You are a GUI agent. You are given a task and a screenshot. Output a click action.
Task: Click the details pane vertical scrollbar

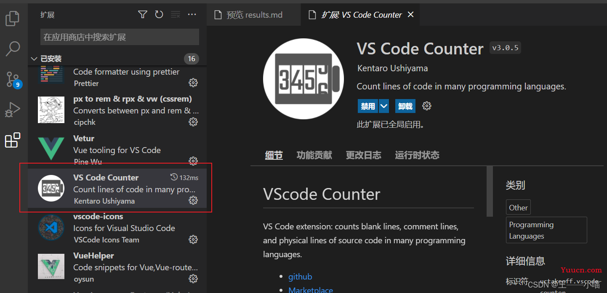pos(490,191)
